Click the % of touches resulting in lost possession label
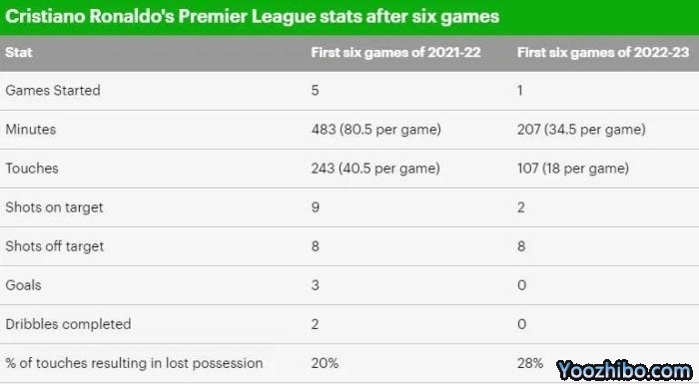 134,363
